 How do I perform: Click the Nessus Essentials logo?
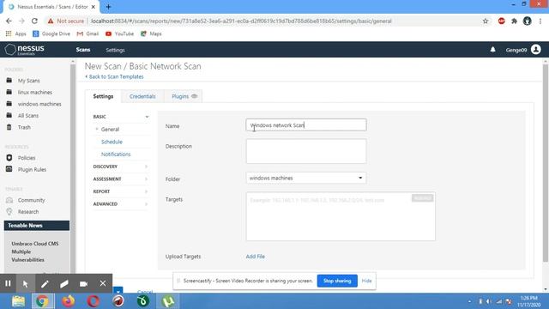point(25,50)
